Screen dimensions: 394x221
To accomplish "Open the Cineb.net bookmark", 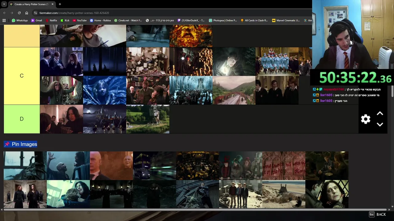I will (128, 21).
